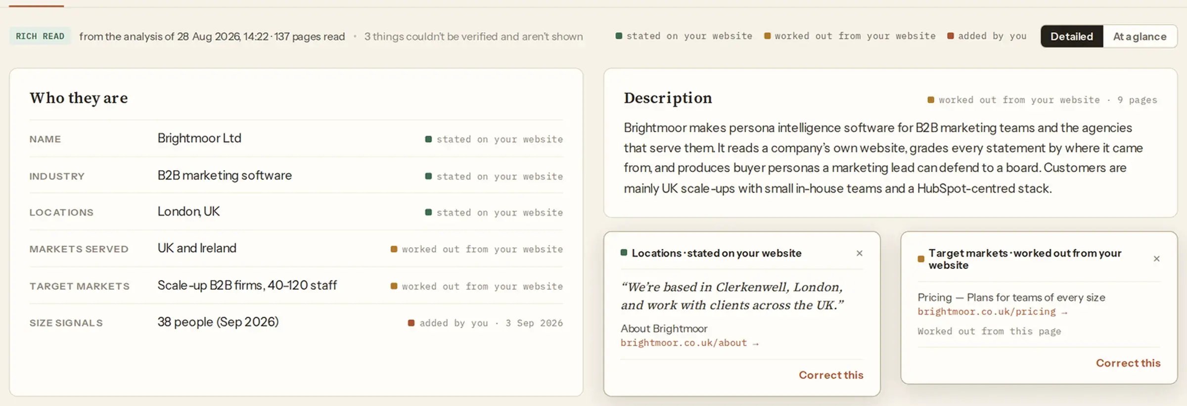Viewport: 1187px width, 406px height.
Task: Click source tag on Markets Served row
Action: [x=477, y=249]
